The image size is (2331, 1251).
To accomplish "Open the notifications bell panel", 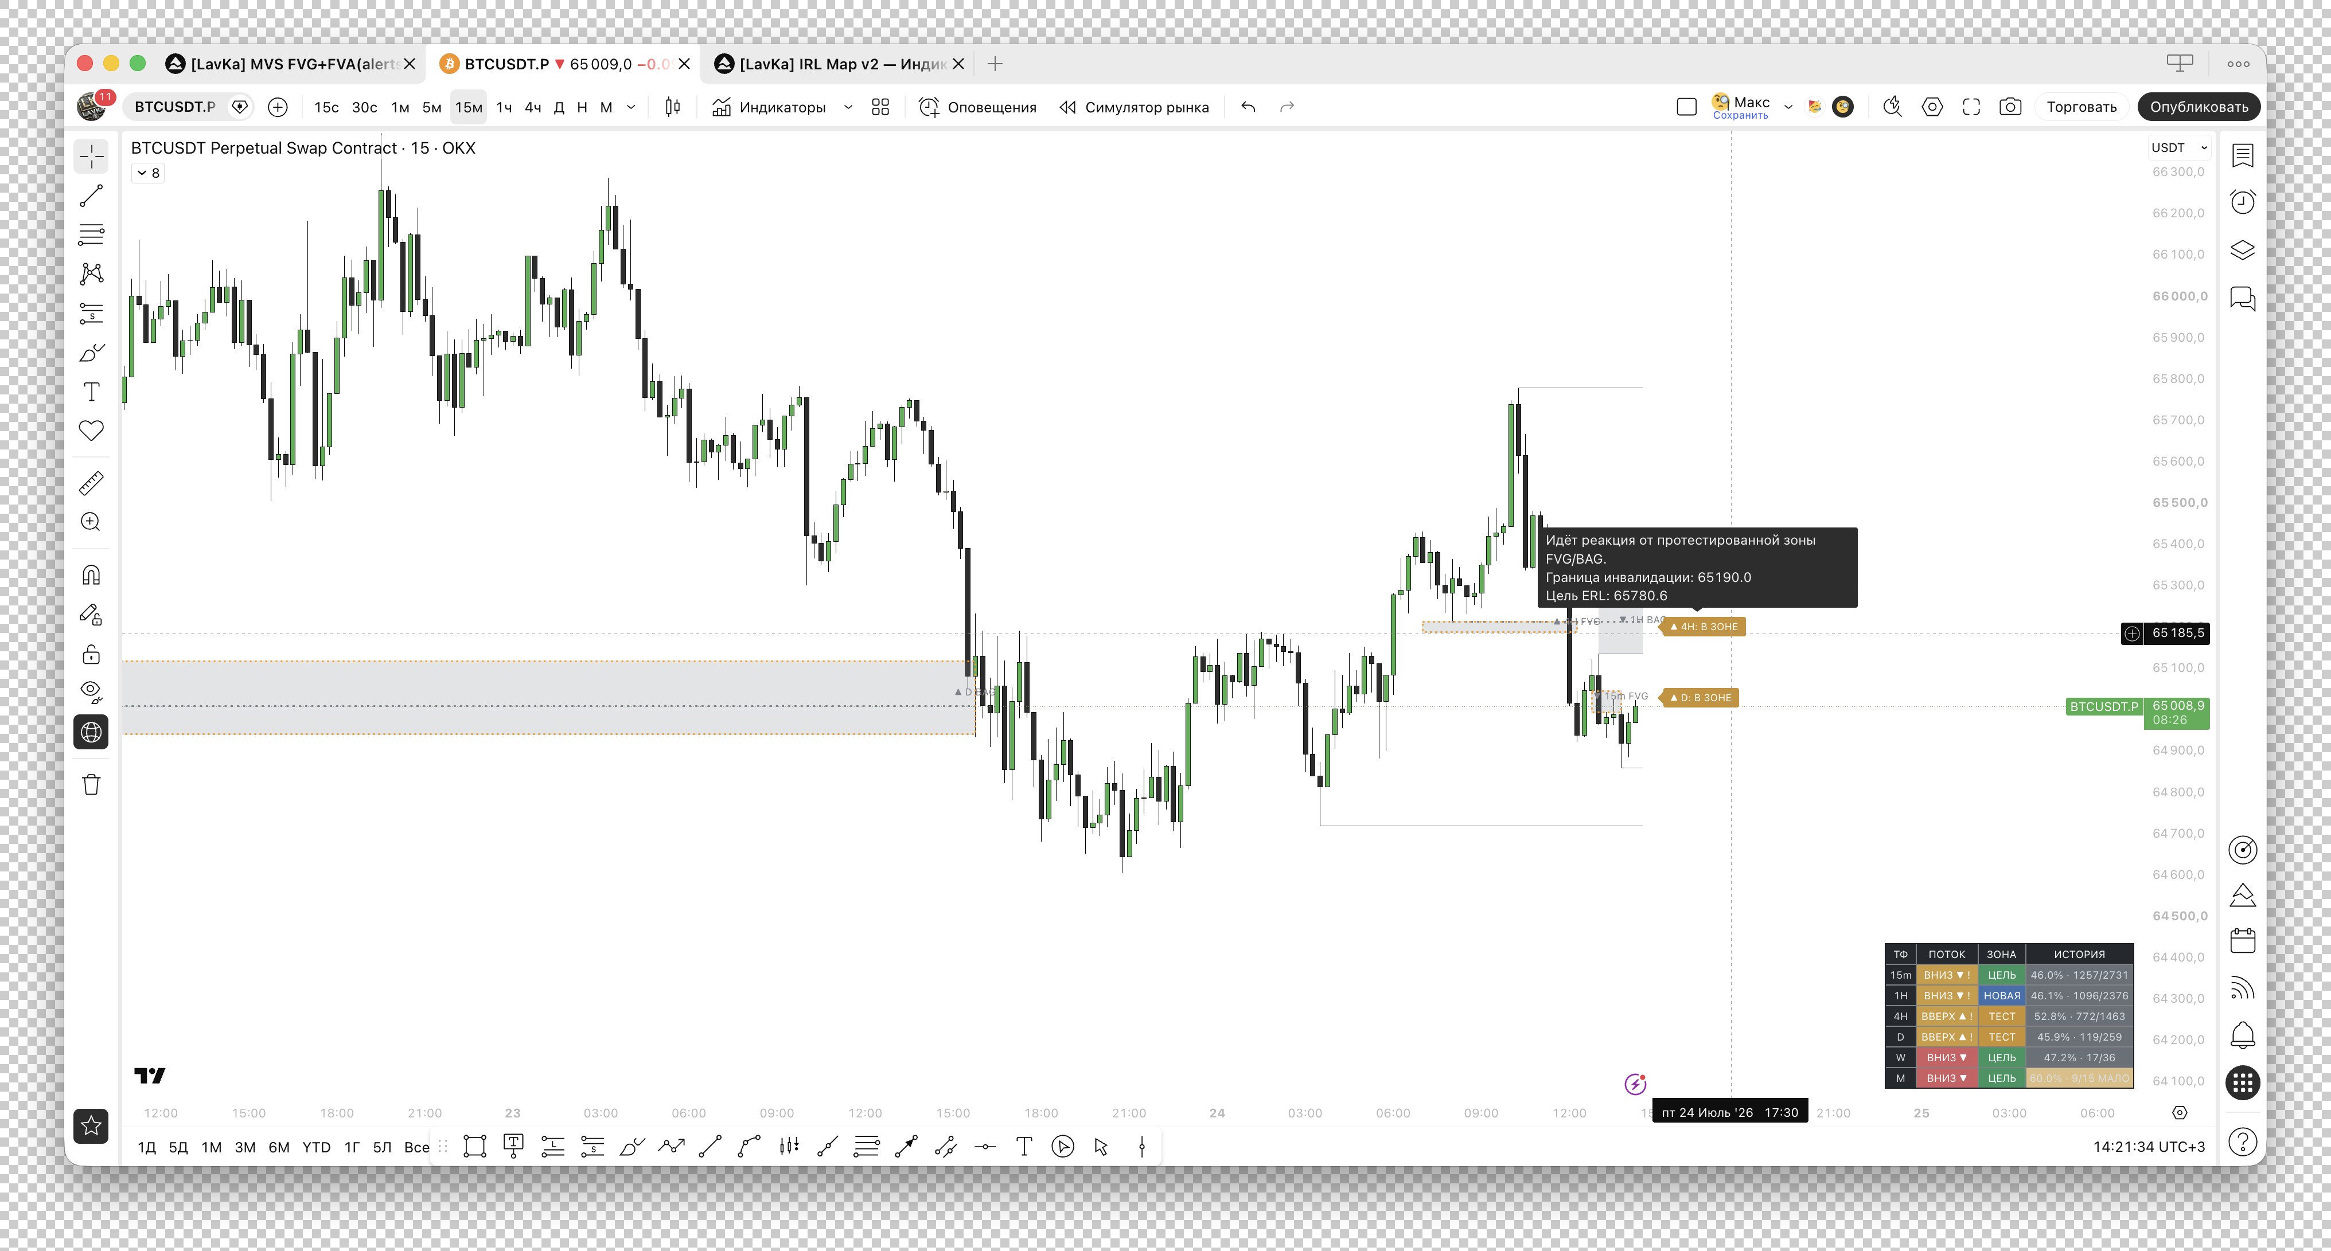I will coord(2242,1035).
